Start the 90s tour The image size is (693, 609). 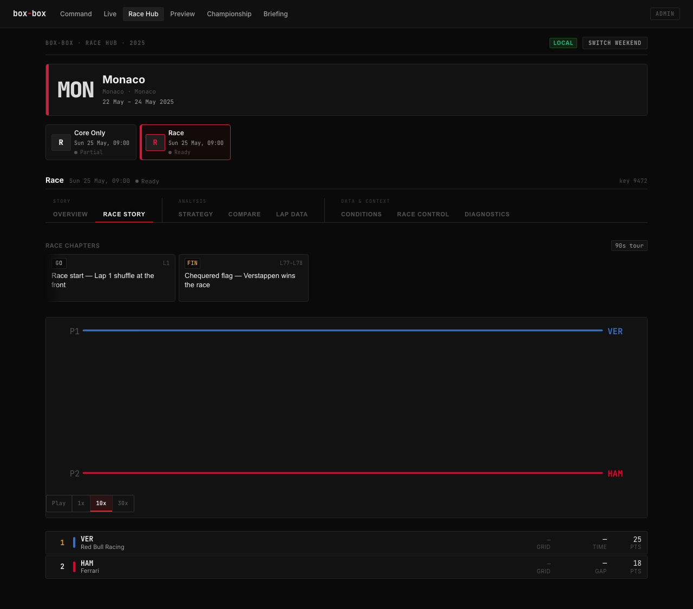coord(629,246)
